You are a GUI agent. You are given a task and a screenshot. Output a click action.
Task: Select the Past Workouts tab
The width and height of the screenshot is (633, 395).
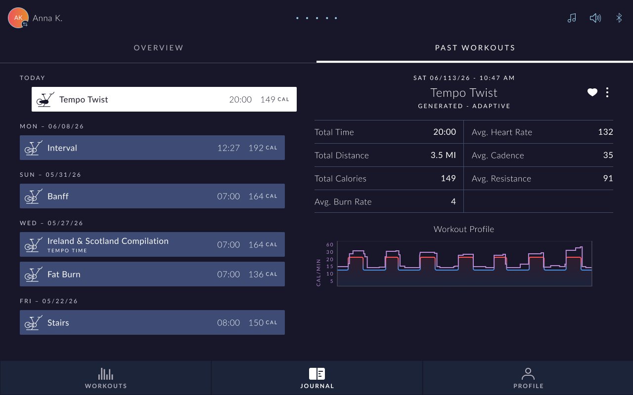(x=475, y=48)
